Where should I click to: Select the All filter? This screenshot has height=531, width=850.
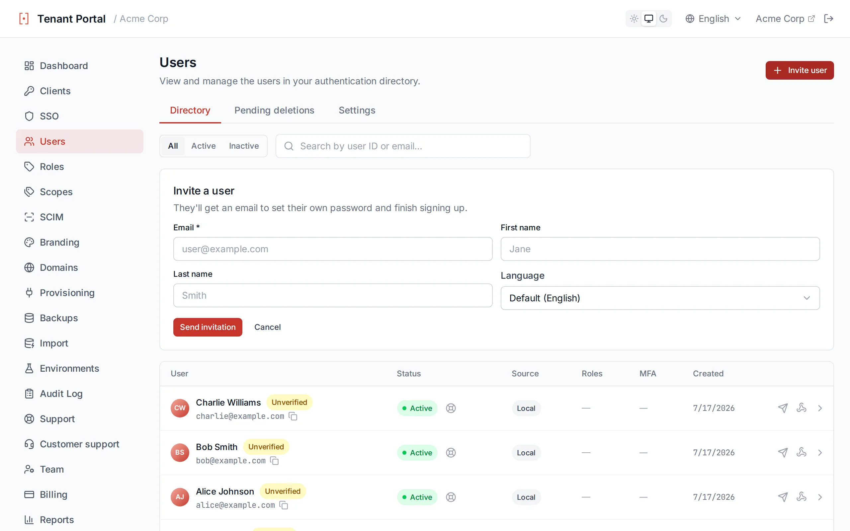[173, 146]
